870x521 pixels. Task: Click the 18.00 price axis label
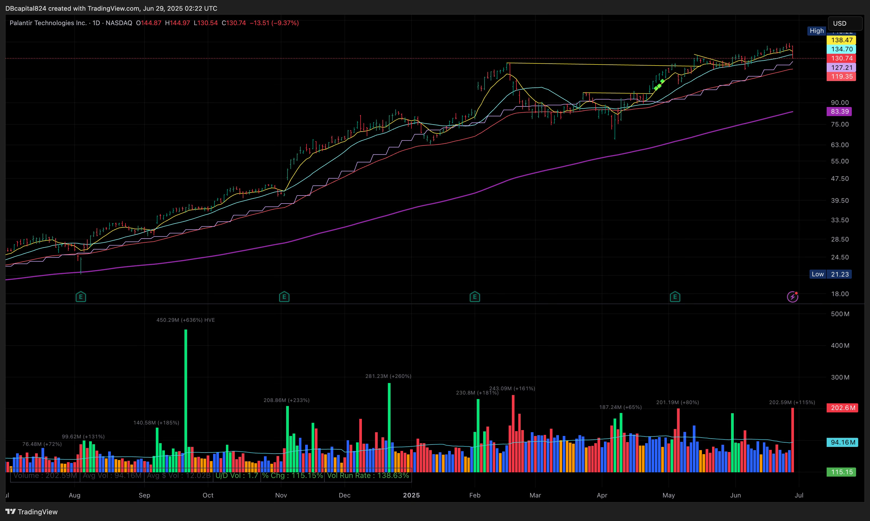point(840,294)
